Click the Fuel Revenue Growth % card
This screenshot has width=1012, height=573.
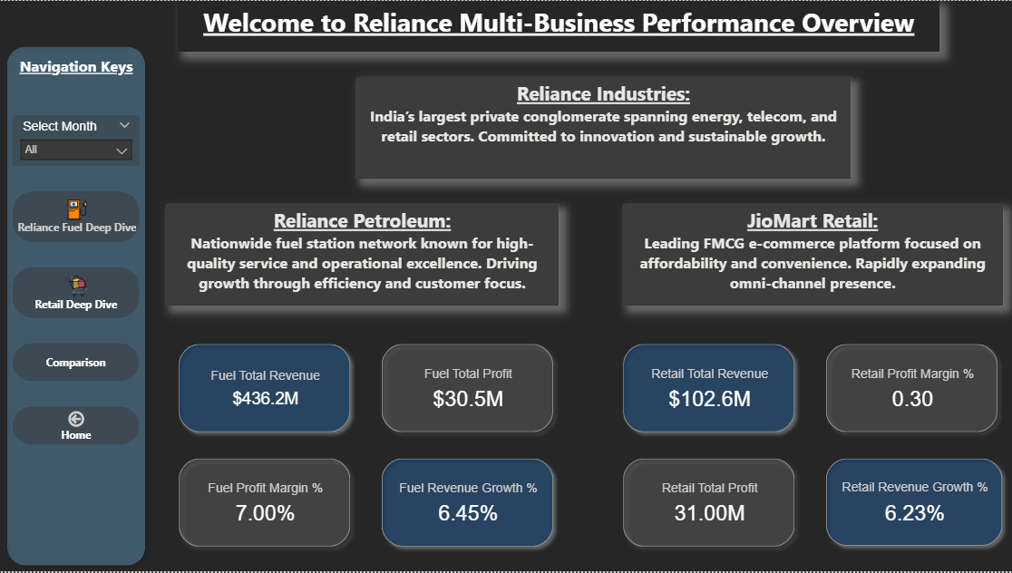tap(467, 502)
